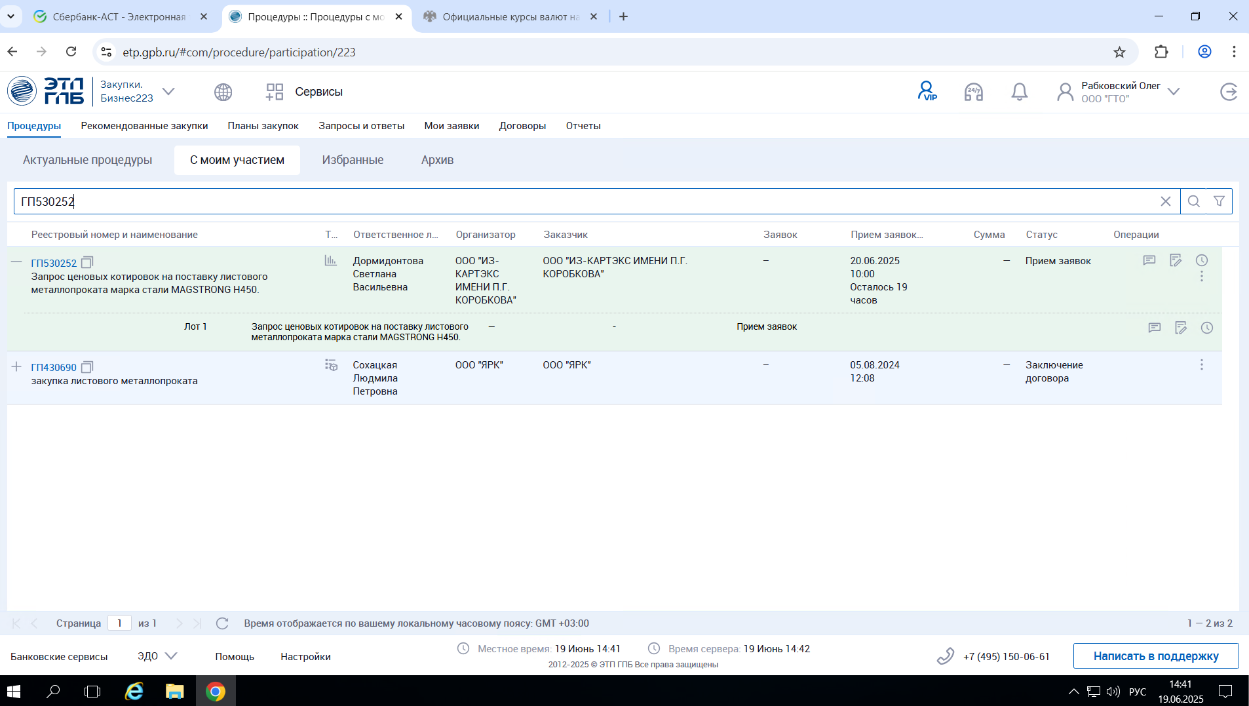Screen dimensions: 1249x706
Task: Switch to the Избранные tab
Action: click(353, 160)
